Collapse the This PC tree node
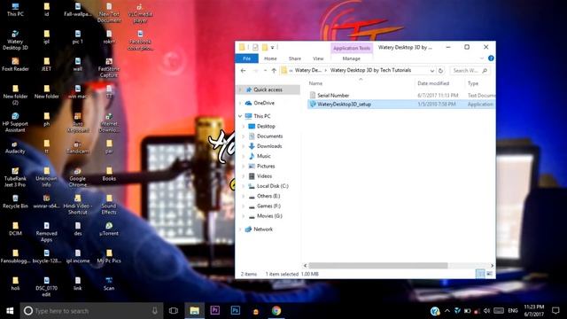 tap(240, 116)
